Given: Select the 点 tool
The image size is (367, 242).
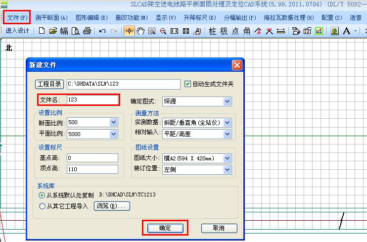Looking at the screenshot, I should (235, 31).
